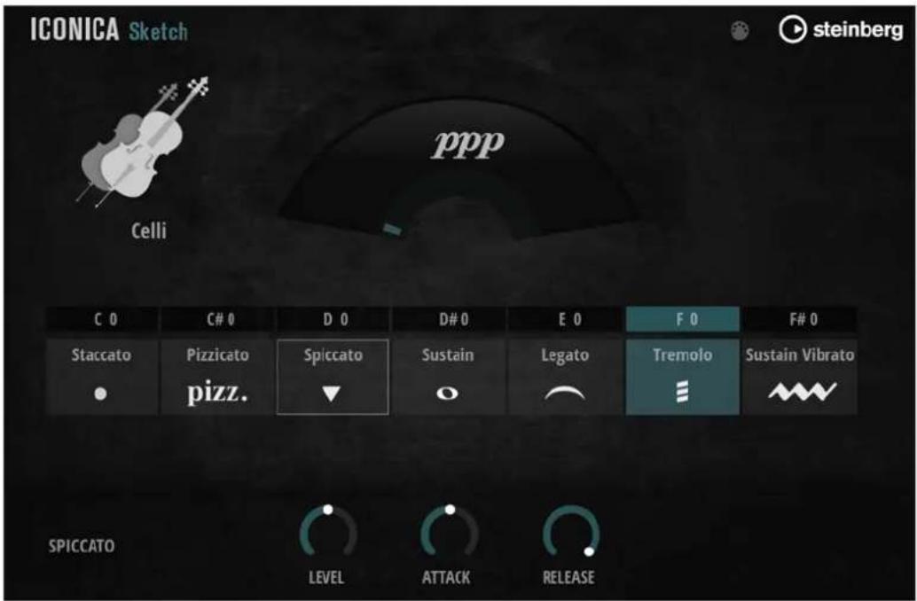Image resolution: width=917 pixels, height=601 pixels.
Task: Click the teal dynamics indicator marker
Action: click(392, 230)
